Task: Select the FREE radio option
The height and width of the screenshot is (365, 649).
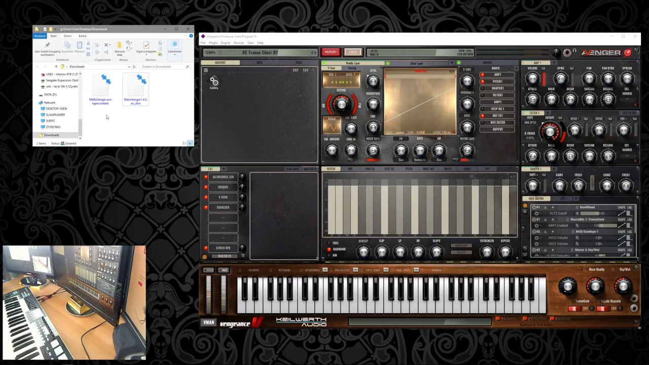Action: [329, 243]
